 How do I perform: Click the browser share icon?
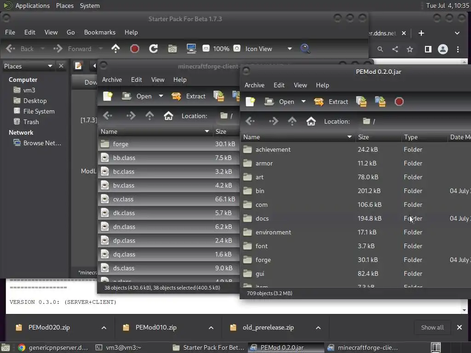pos(395,49)
